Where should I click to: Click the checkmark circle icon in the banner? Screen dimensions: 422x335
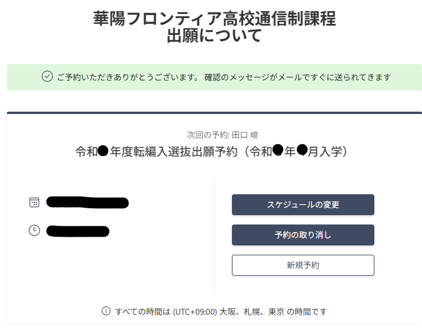[x=48, y=77]
